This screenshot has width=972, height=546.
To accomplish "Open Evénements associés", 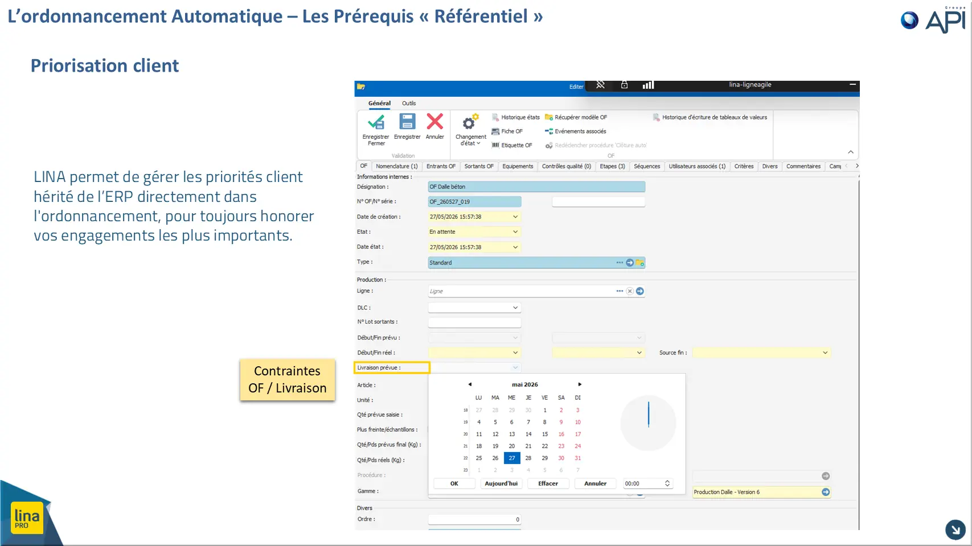I will [576, 131].
